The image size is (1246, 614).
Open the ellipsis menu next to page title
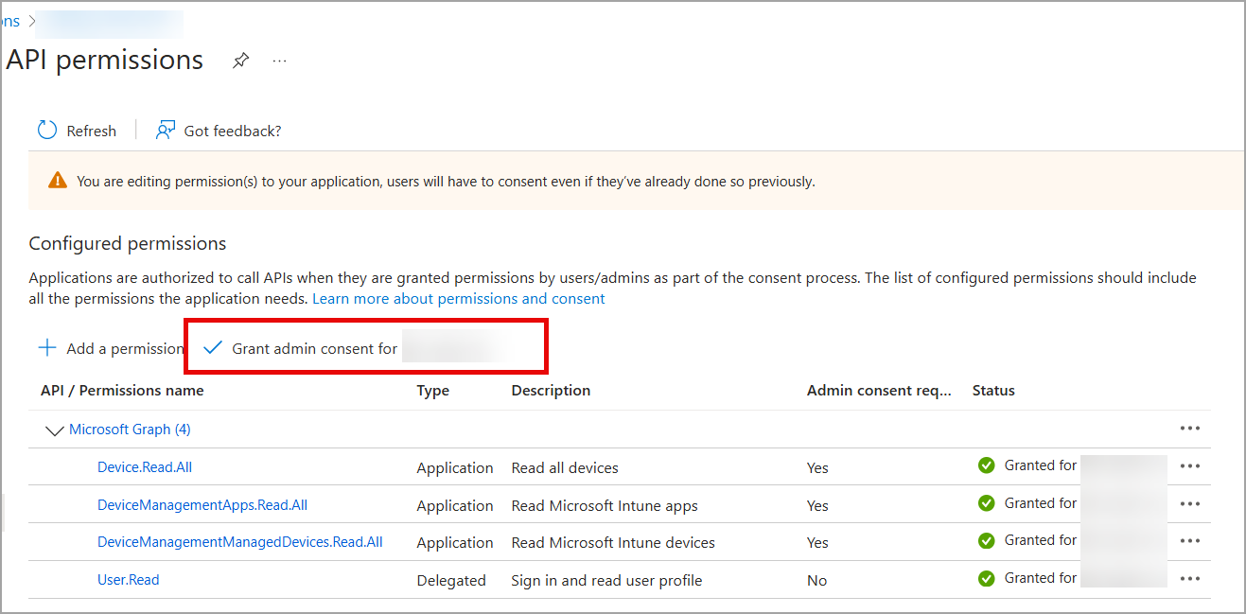[x=279, y=61]
